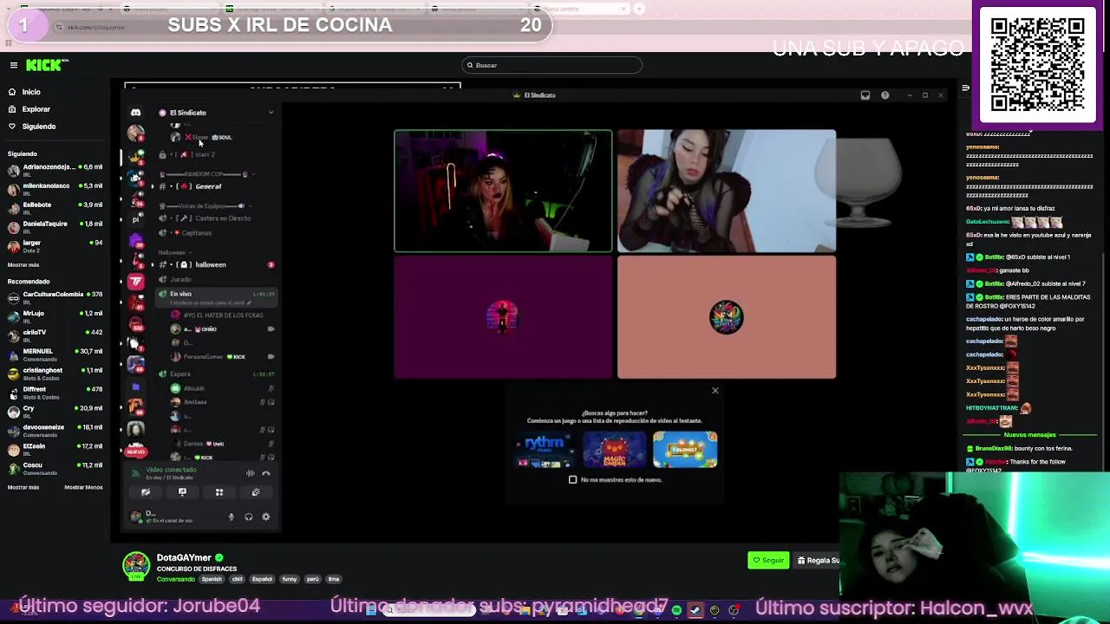Screen dimensions: 1110x624
Task: Open the Kick hamburger menu
Action: 14,65
